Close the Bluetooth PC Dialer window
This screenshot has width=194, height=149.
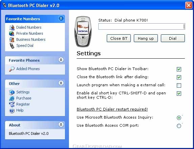tap(189, 5)
